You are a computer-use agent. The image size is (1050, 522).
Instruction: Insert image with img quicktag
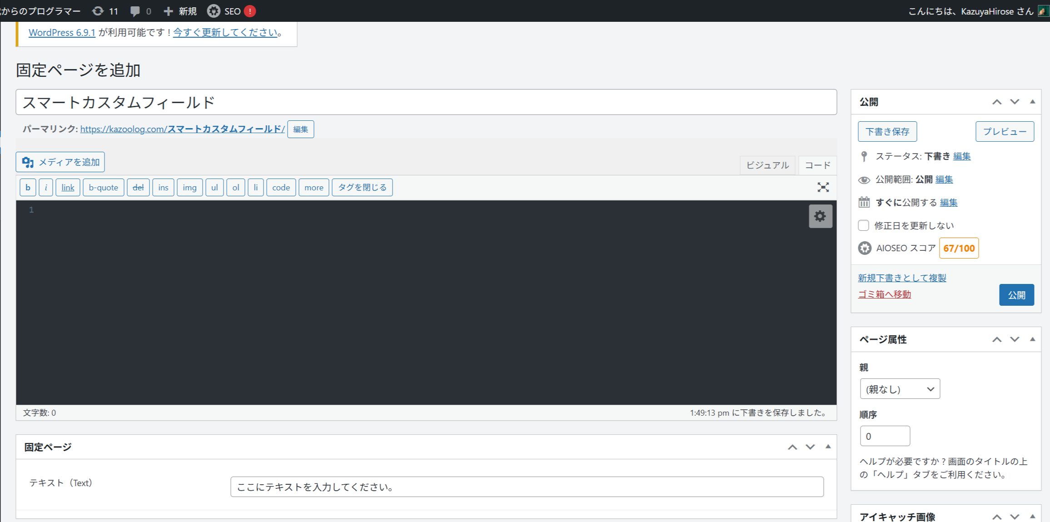click(189, 187)
